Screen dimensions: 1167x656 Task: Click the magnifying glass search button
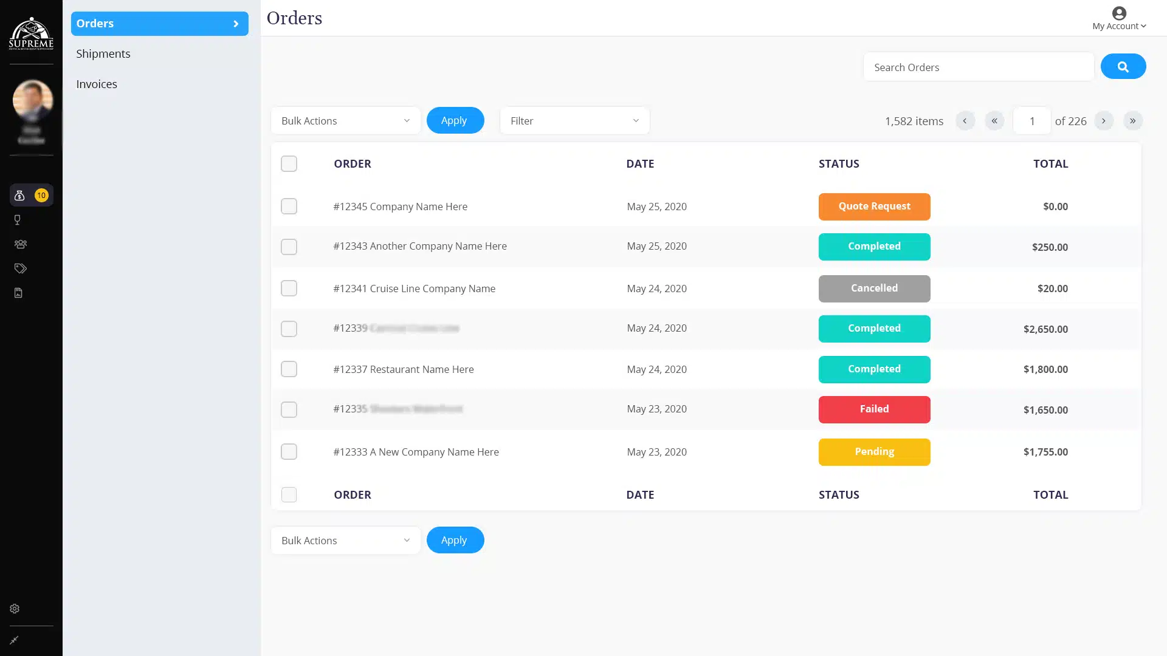pos(1123,66)
